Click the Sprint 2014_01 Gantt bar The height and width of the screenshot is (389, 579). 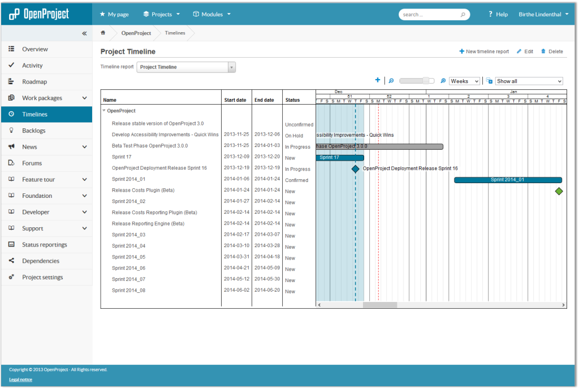click(x=508, y=180)
